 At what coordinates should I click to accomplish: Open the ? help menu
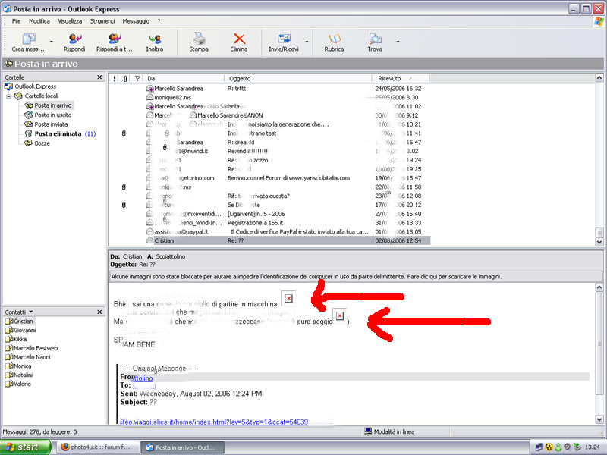point(159,21)
